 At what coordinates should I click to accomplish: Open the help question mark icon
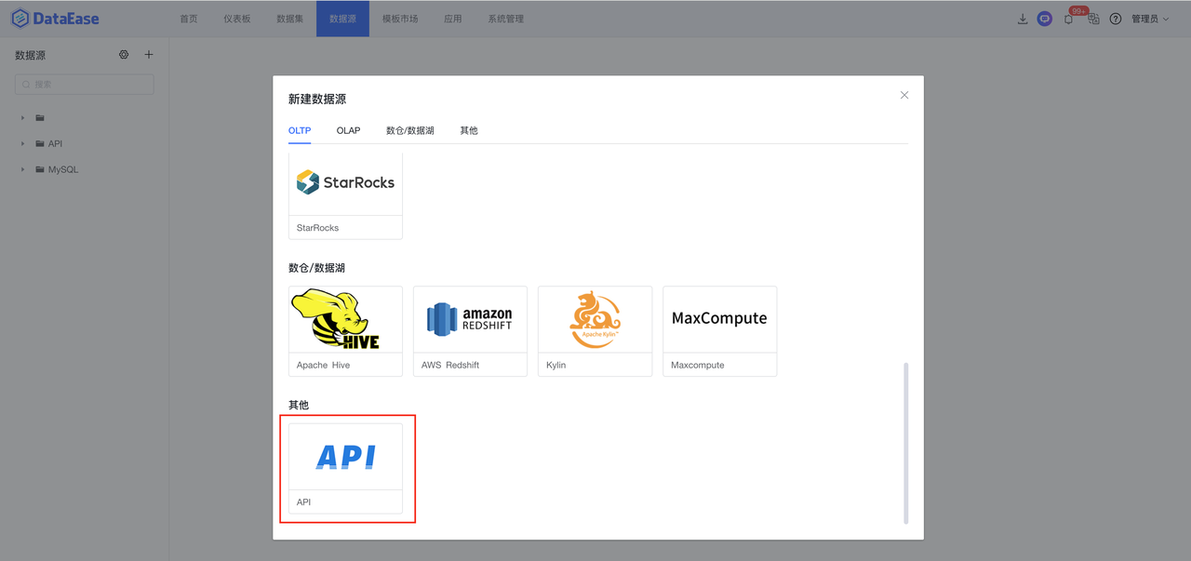(x=1115, y=18)
